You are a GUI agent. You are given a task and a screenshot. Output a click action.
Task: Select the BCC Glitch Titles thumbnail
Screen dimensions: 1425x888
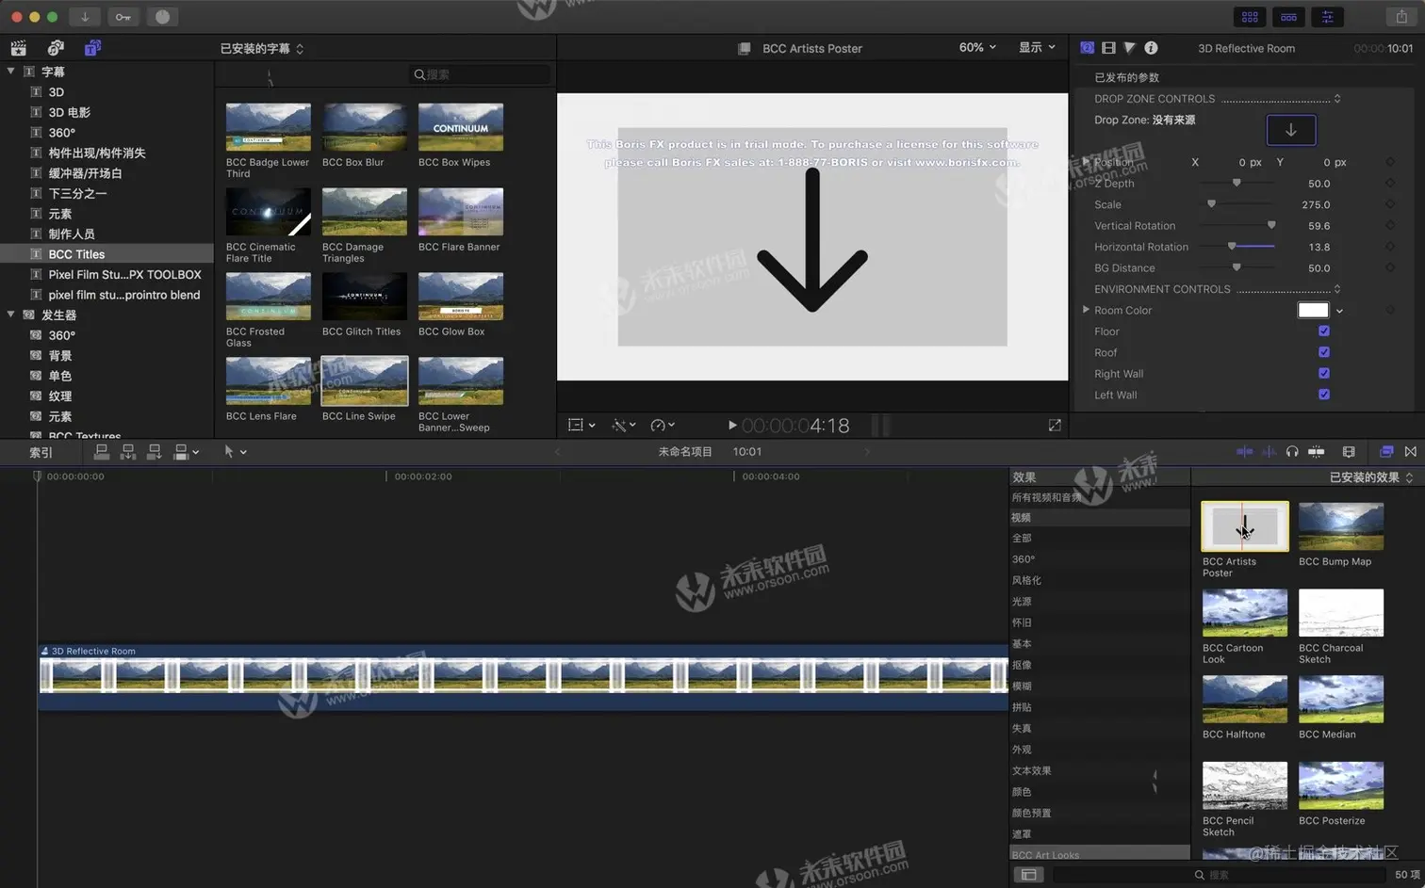(365, 297)
